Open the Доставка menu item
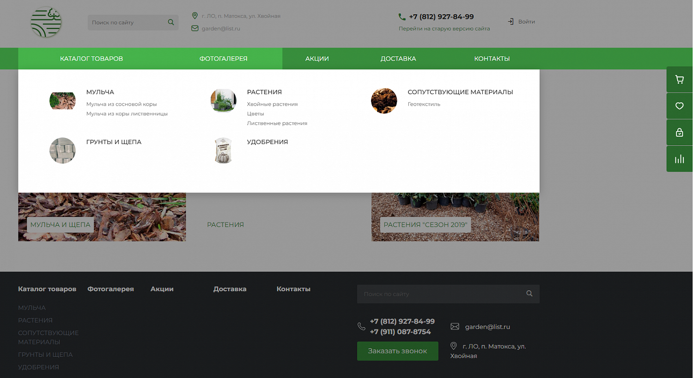This screenshot has width=693, height=378. pos(398,59)
